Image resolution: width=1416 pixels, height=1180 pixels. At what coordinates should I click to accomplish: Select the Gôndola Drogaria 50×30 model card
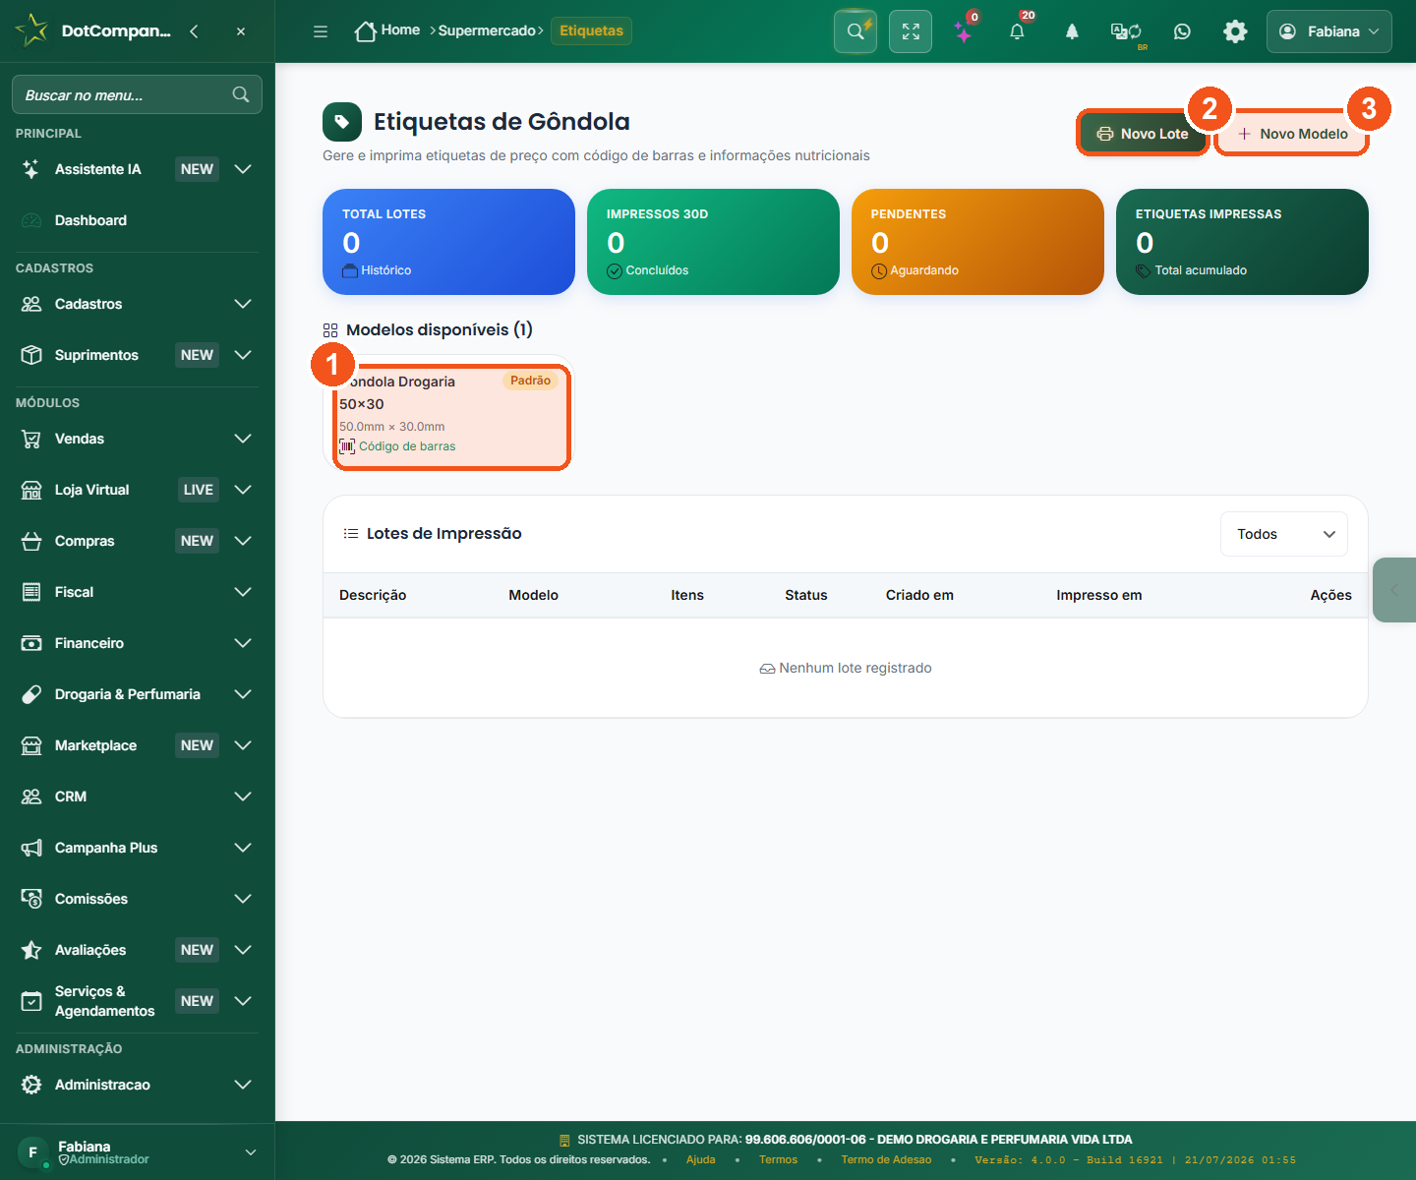tap(450, 413)
